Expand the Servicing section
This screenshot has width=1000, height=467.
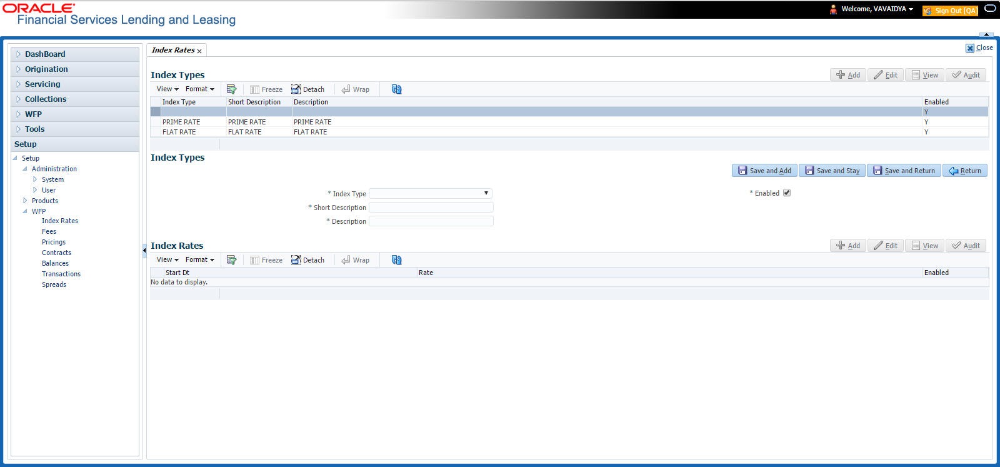coord(75,84)
